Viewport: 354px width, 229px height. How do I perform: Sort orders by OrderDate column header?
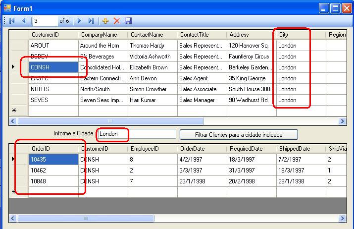pyautogui.click(x=202, y=149)
